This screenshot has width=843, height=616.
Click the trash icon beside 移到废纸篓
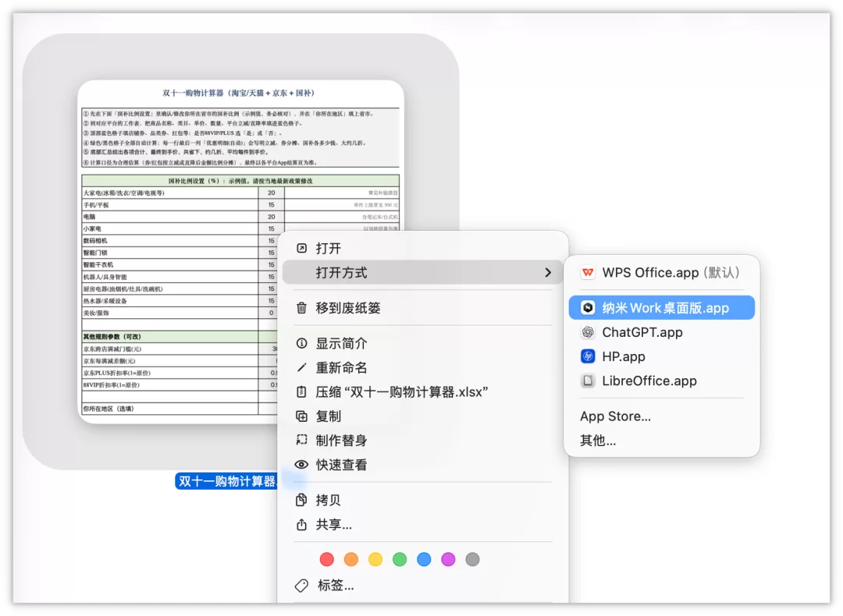[x=301, y=308]
